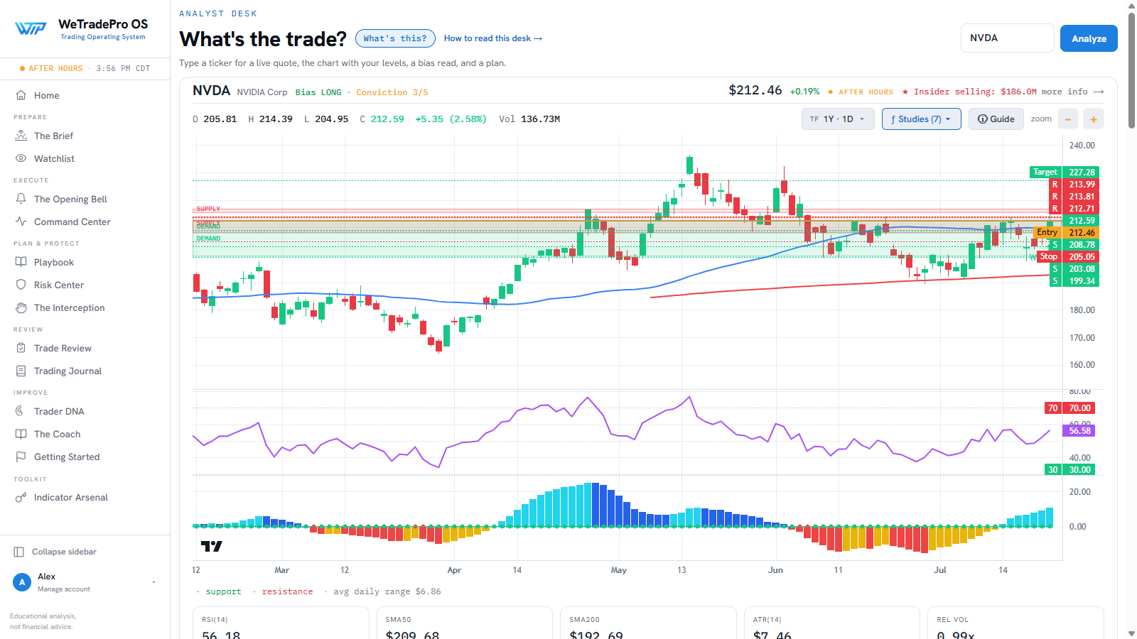This screenshot has width=1137, height=639.
Task: Click the Stop 205.05 price label
Action: click(x=1069, y=256)
